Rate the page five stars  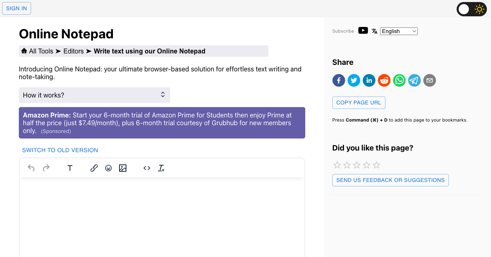click(x=376, y=165)
